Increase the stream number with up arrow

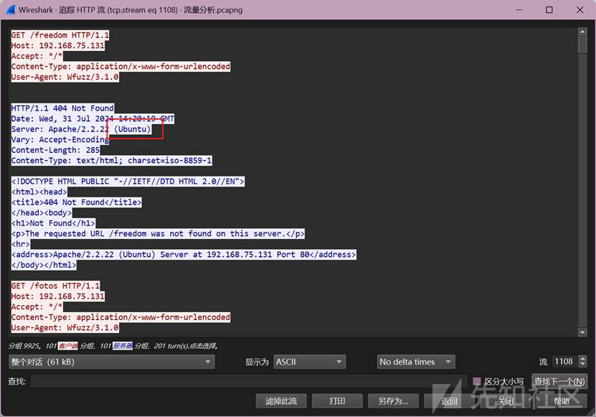coord(582,358)
